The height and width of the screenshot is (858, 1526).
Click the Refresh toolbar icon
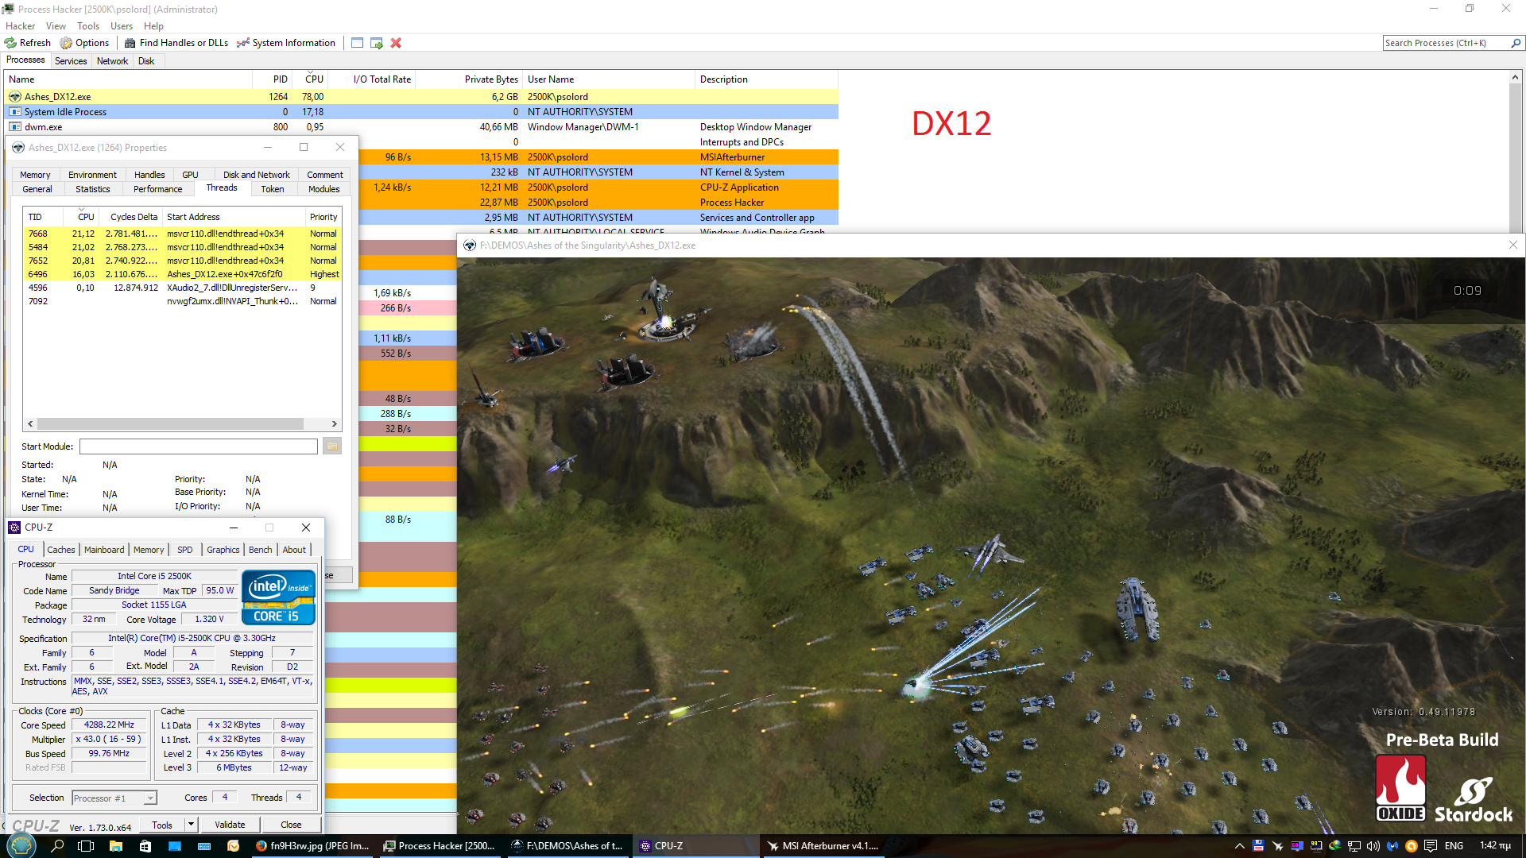click(x=10, y=43)
